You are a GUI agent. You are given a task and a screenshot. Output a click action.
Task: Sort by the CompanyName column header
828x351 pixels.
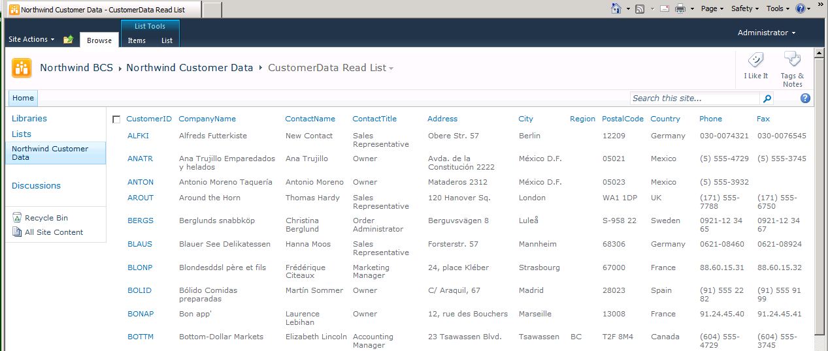(207, 119)
